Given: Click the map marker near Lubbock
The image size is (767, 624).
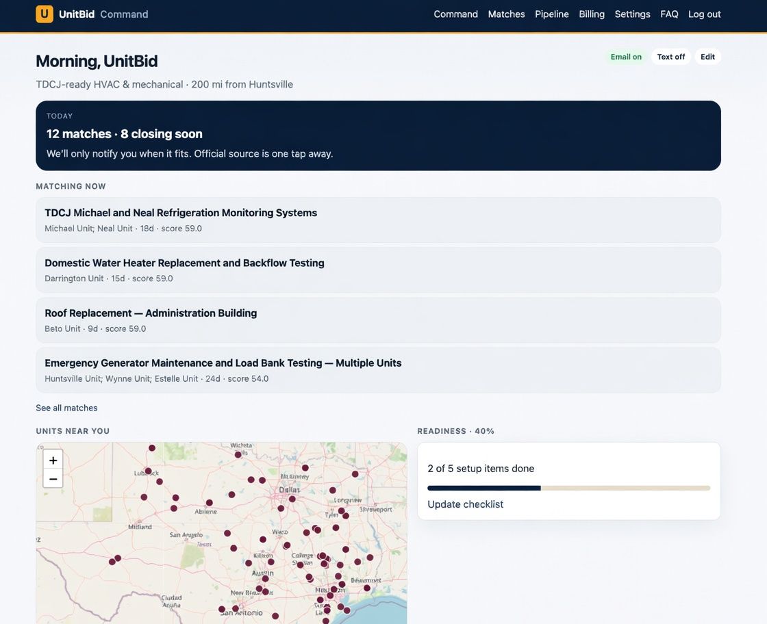Looking at the screenshot, I should [x=148, y=471].
